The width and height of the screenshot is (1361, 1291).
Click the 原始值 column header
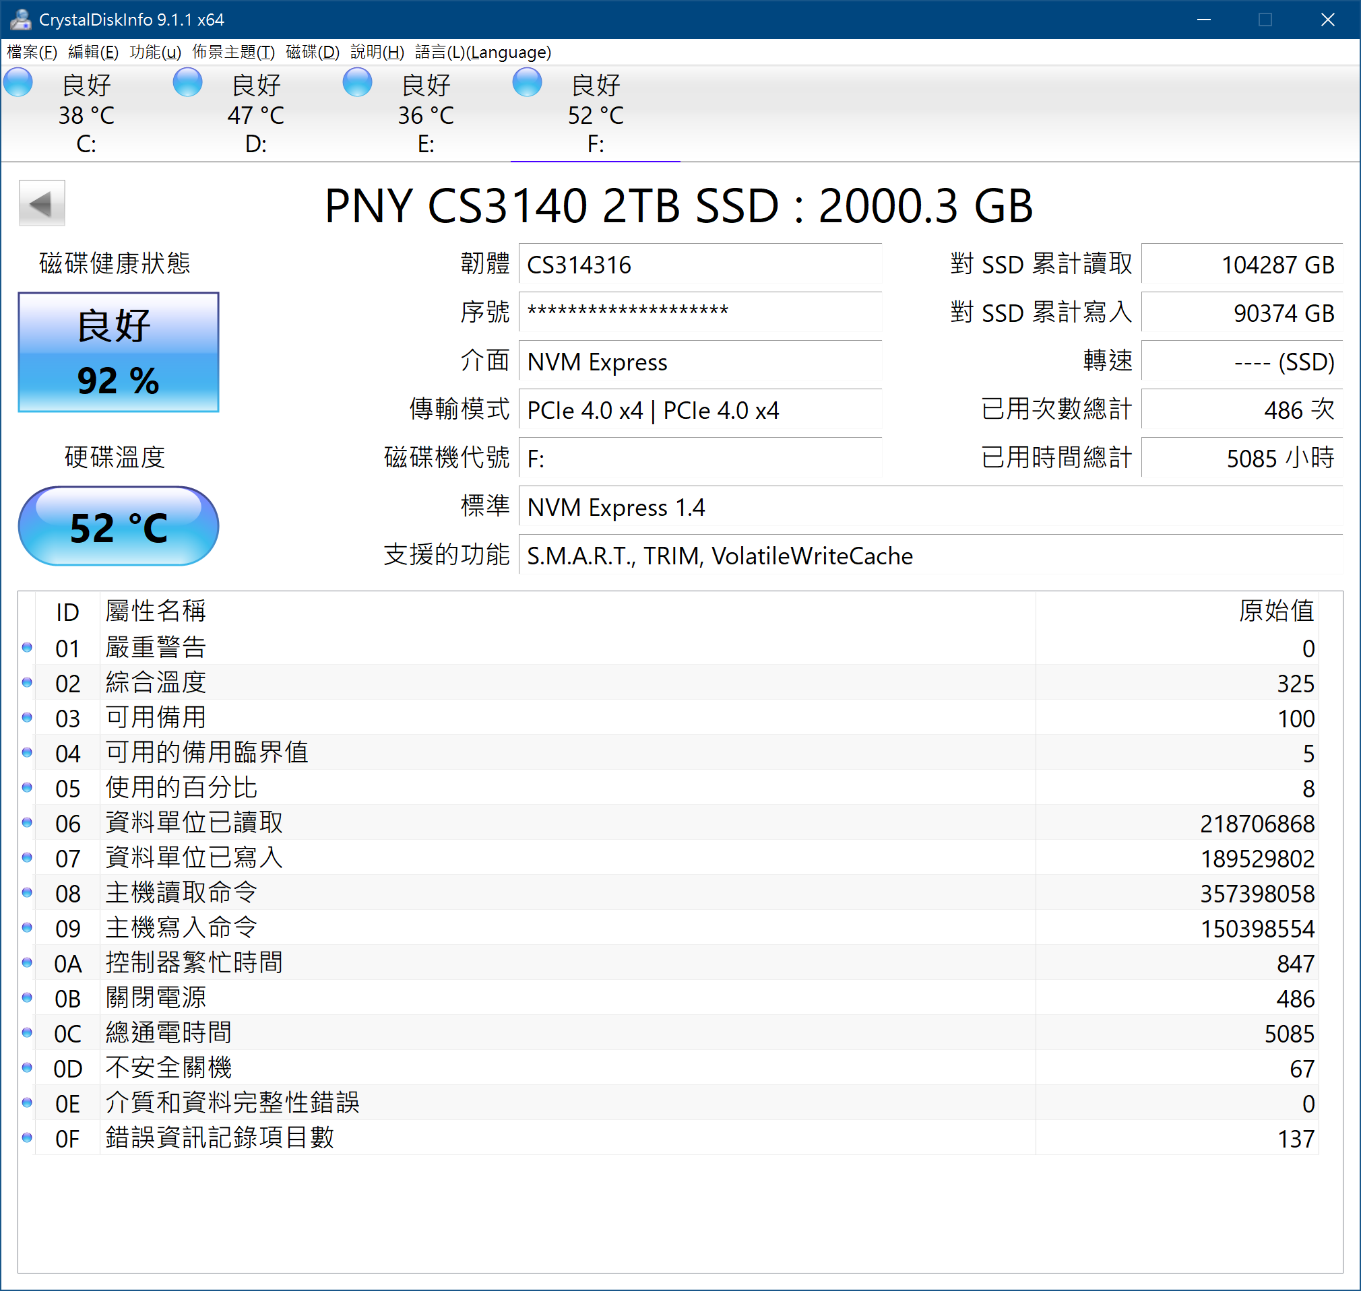[x=1275, y=611]
